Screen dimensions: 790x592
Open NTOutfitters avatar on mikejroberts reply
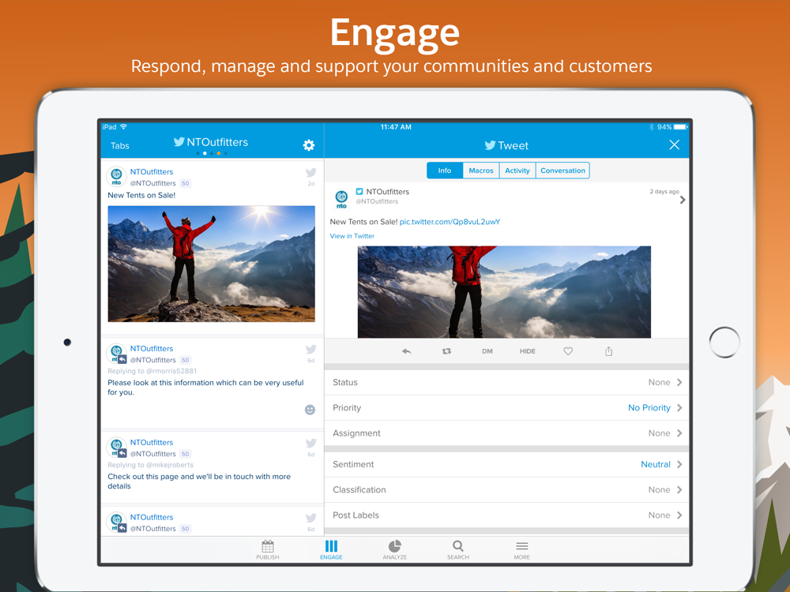[x=116, y=447]
